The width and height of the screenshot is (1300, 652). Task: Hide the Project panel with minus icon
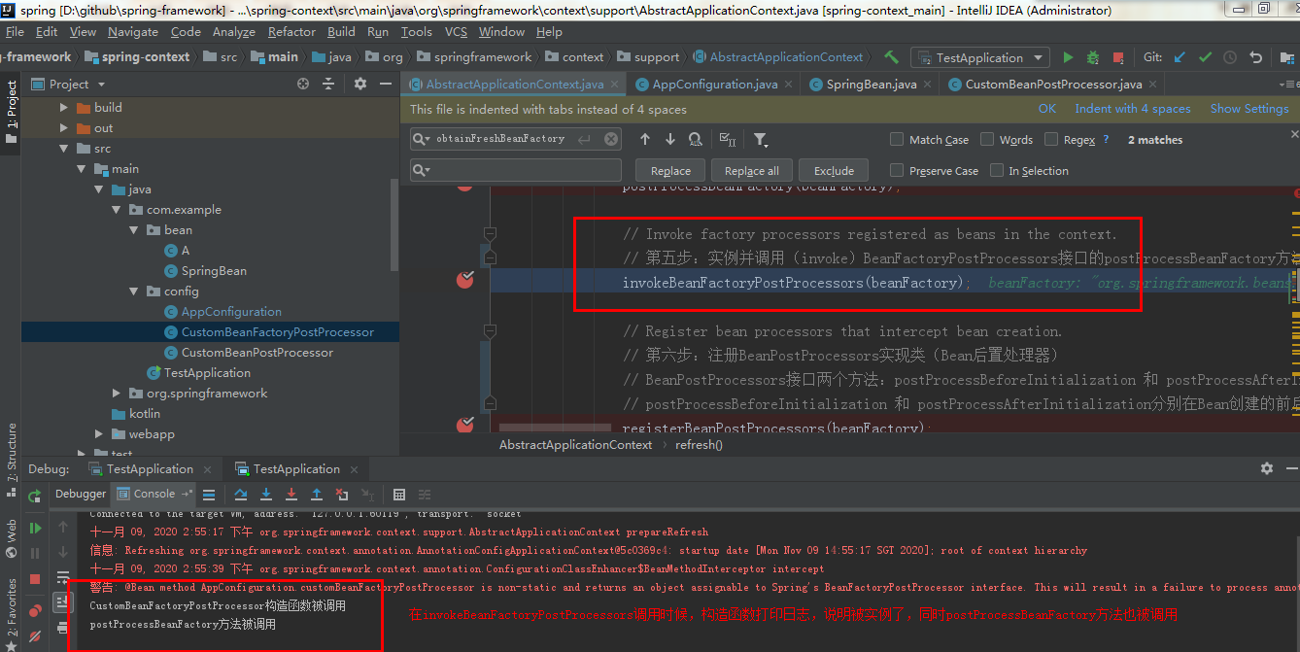pos(386,85)
